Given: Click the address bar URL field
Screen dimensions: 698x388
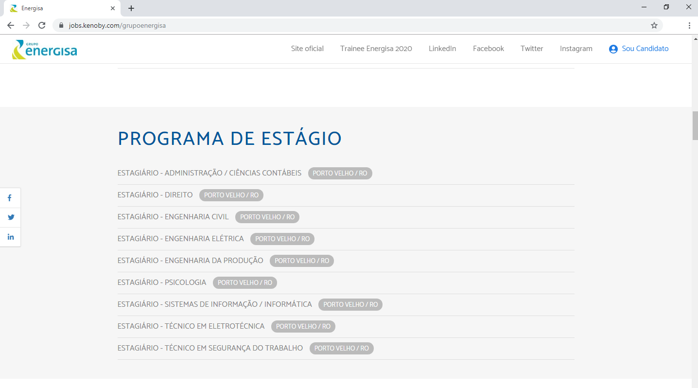Looking at the screenshot, I should pos(340,25).
